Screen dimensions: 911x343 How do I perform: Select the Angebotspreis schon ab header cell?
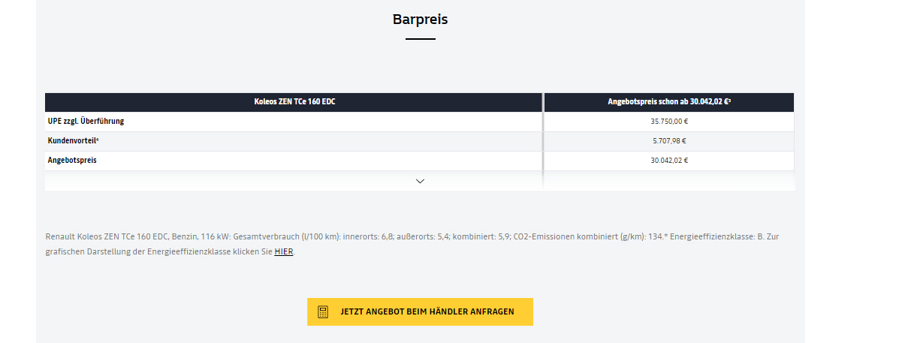pyautogui.click(x=669, y=102)
